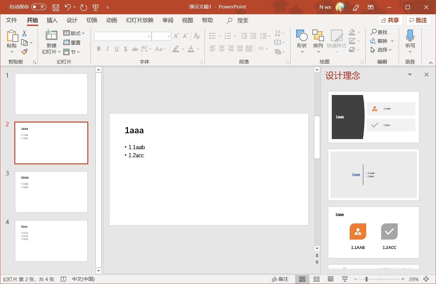
Task: Toggle normal view button in status bar
Action: pyautogui.click(x=302, y=279)
